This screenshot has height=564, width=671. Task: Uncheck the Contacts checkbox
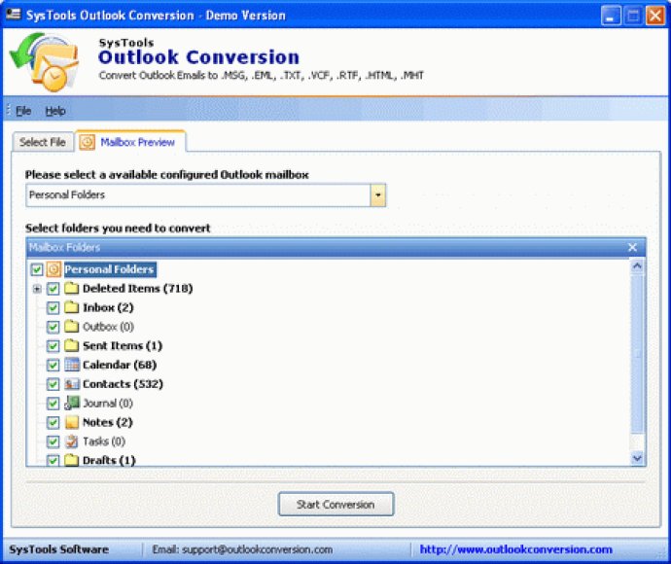tap(53, 384)
